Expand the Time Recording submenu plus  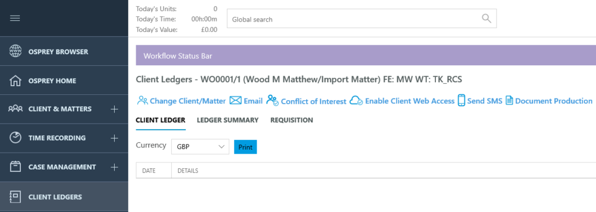click(x=114, y=138)
